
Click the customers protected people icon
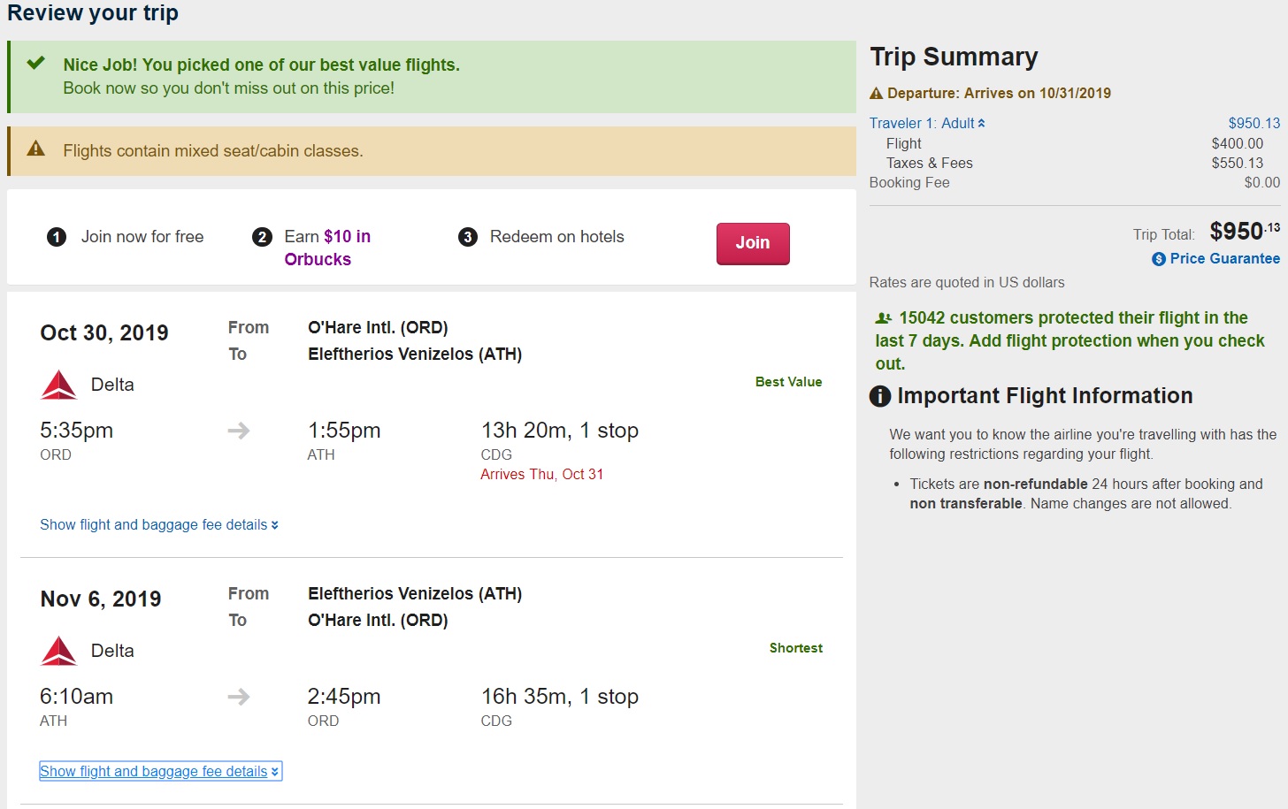coord(883,318)
